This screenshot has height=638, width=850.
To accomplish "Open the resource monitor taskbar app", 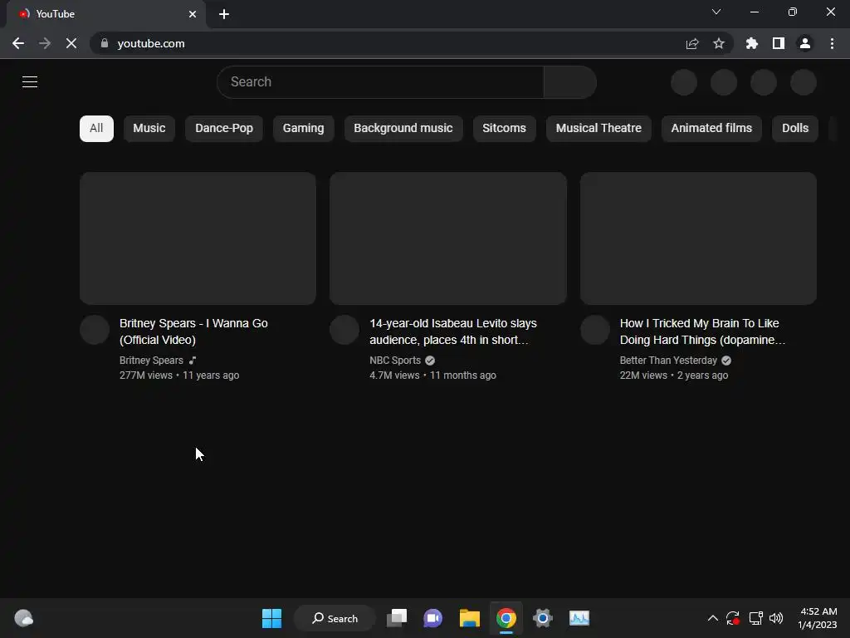I will coord(579,618).
